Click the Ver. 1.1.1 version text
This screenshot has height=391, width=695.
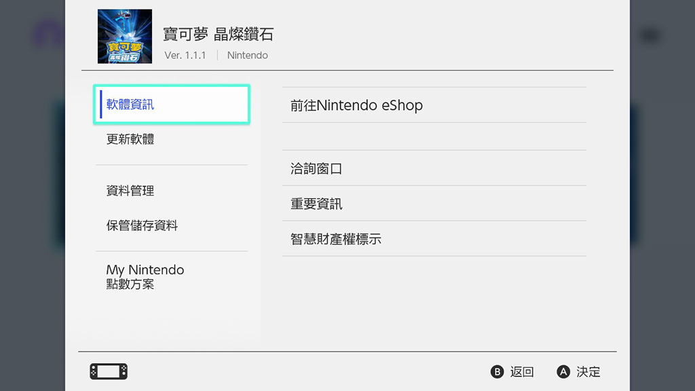coord(185,56)
